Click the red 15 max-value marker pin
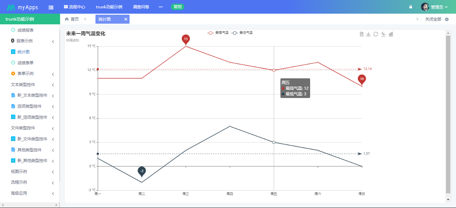This screenshot has width=456, height=208. [x=186, y=39]
